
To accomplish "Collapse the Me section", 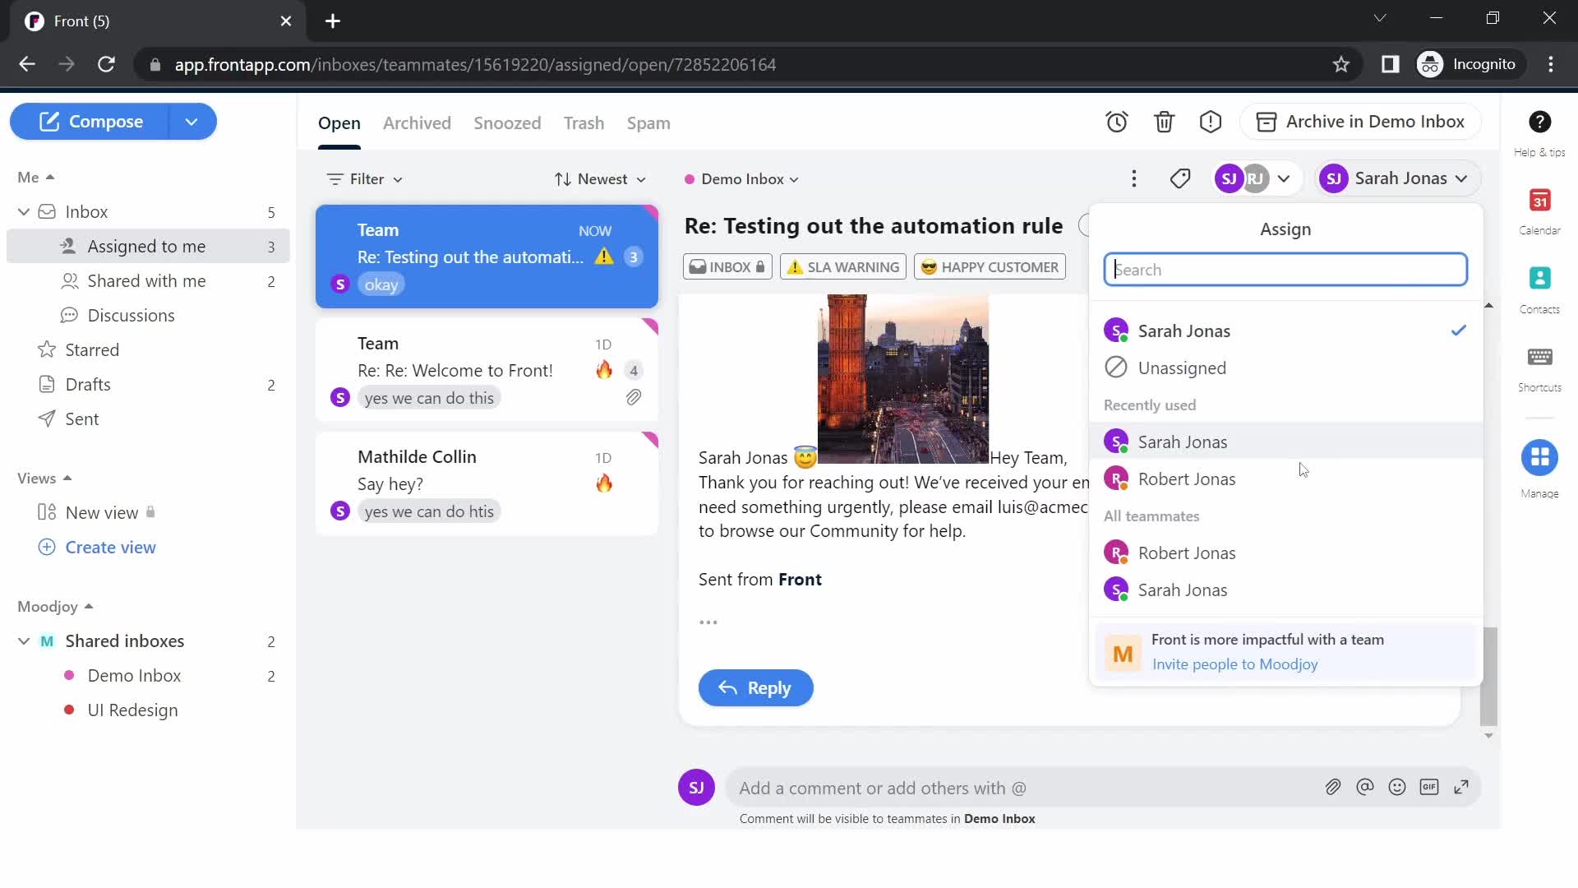I will (35, 177).
